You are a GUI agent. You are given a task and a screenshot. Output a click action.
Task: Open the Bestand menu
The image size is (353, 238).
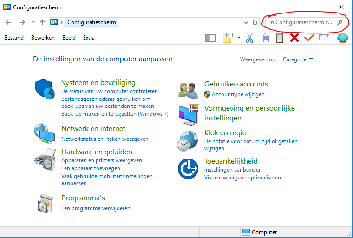(x=14, y=38)
